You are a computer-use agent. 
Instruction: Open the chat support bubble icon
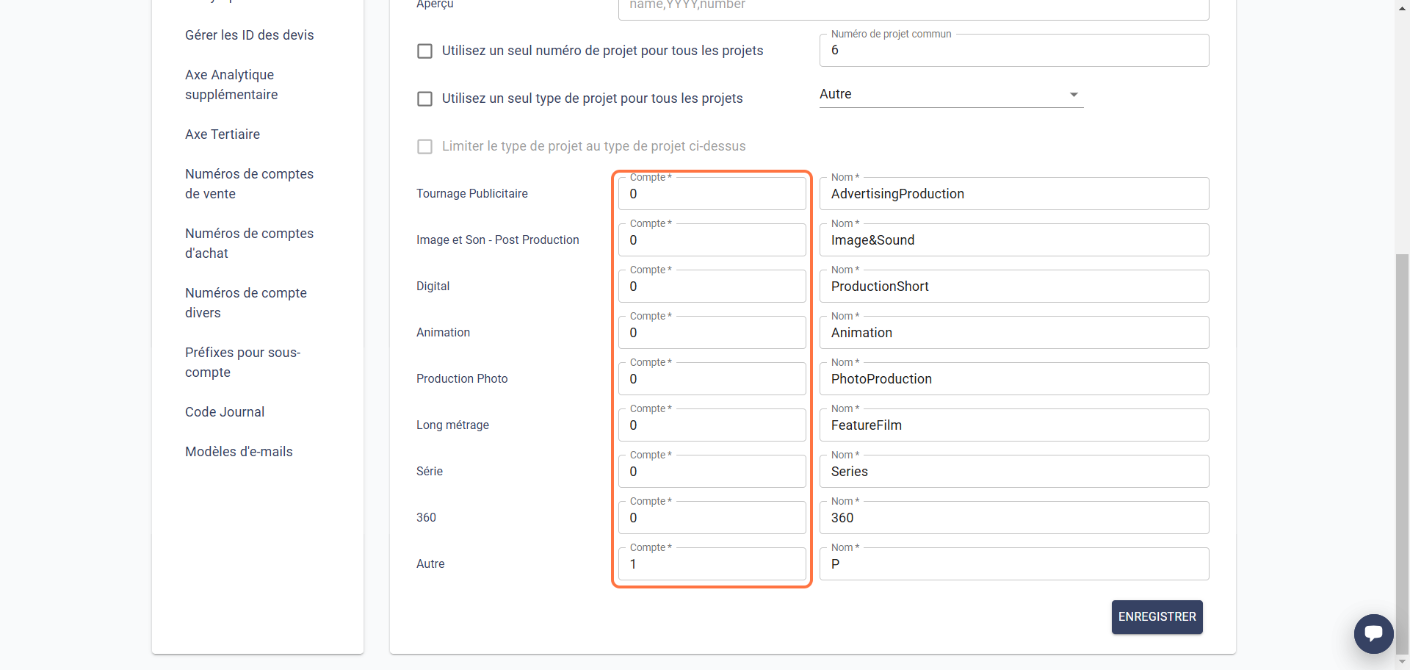1373,633
